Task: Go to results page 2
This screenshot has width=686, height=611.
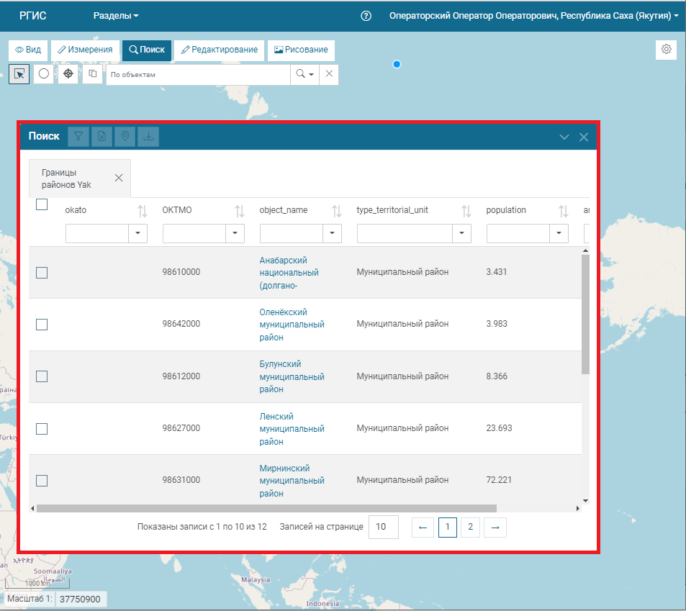Action: [470, 527]
